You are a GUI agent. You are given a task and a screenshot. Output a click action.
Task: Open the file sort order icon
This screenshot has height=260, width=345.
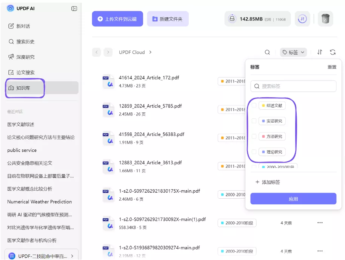pos(319,52)
